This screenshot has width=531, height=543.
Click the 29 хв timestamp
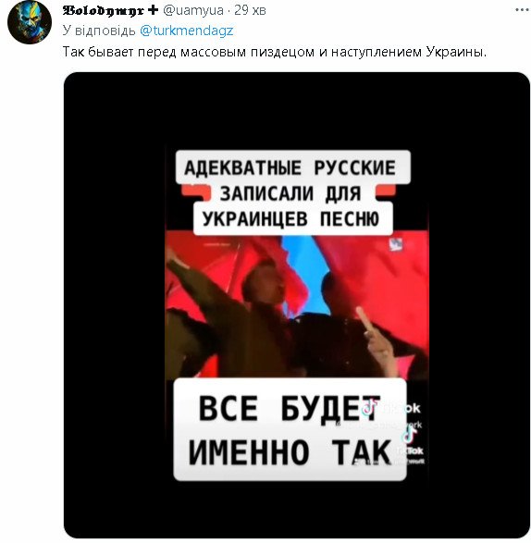[x=250, y=10]
